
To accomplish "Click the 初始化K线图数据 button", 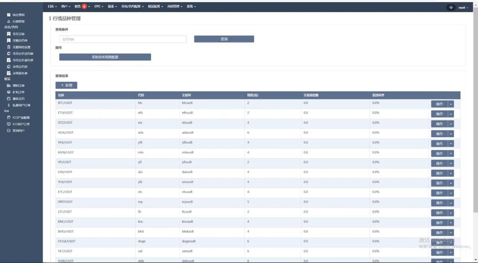I will pyautogui.click(x=105, y=57).
